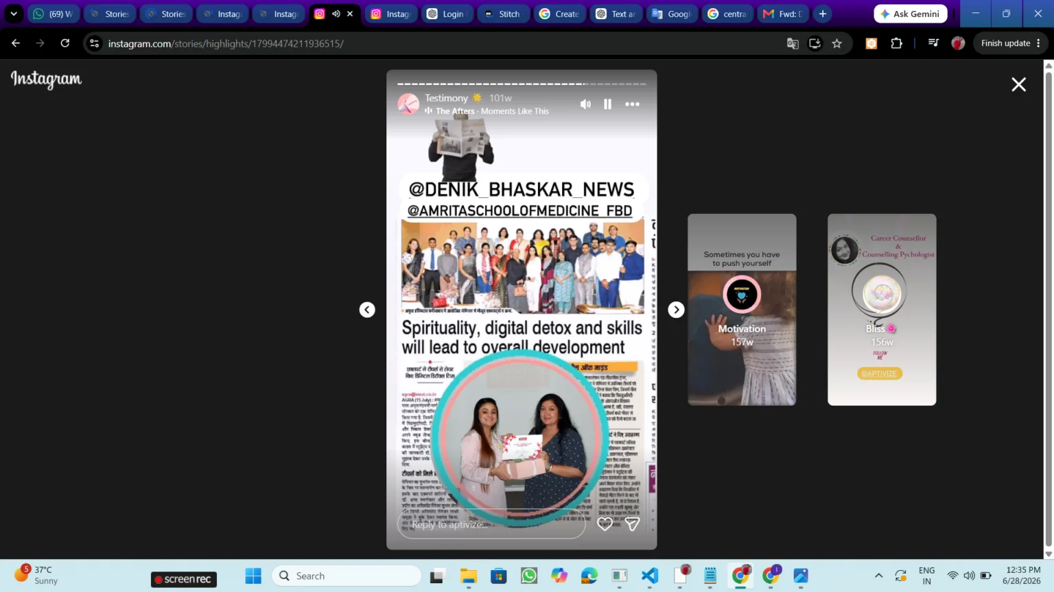
Task: Like the story with the heart icon
Action: [605, 524]
